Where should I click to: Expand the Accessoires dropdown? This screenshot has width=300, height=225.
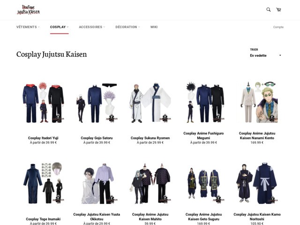(92, 27)
